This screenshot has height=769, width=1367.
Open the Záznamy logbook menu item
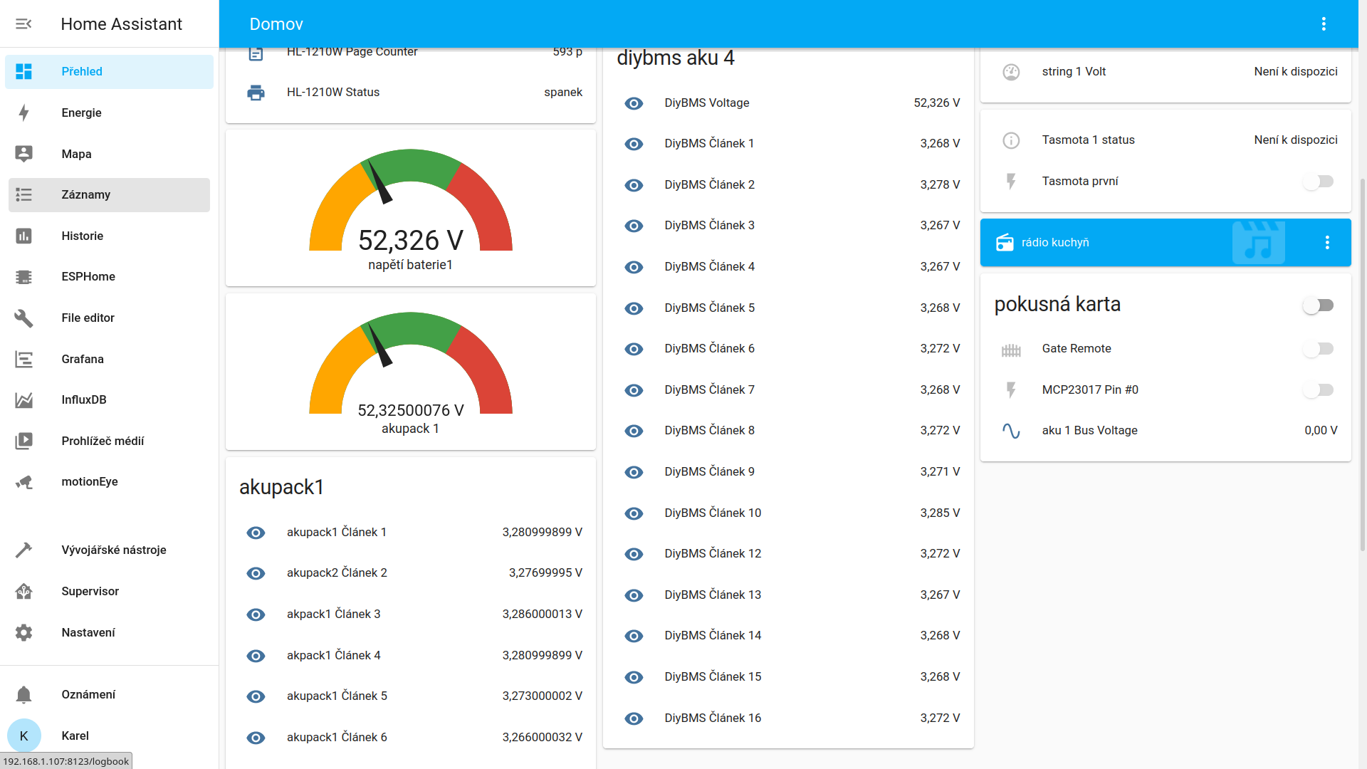109,195
